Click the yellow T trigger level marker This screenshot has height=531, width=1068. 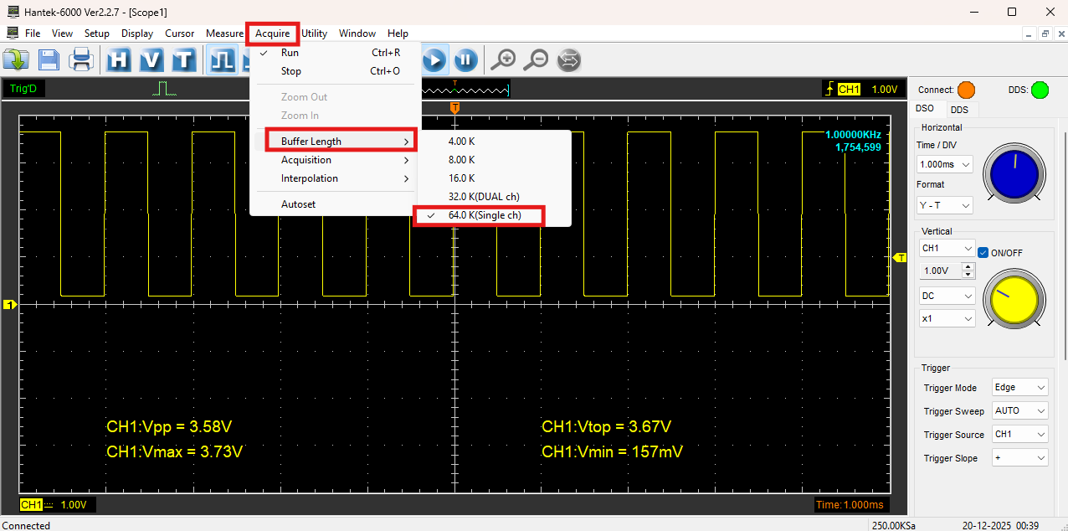pos(901,257)
